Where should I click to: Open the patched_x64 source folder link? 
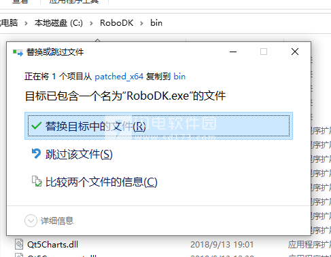pyautogui.click(x=119, y=77)
